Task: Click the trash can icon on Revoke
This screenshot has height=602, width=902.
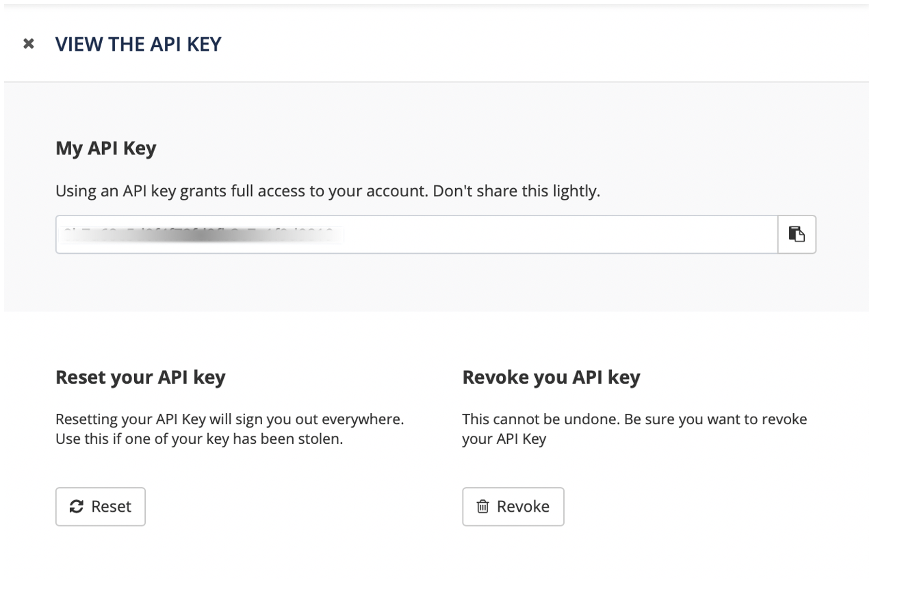Action: pos(483,507)
